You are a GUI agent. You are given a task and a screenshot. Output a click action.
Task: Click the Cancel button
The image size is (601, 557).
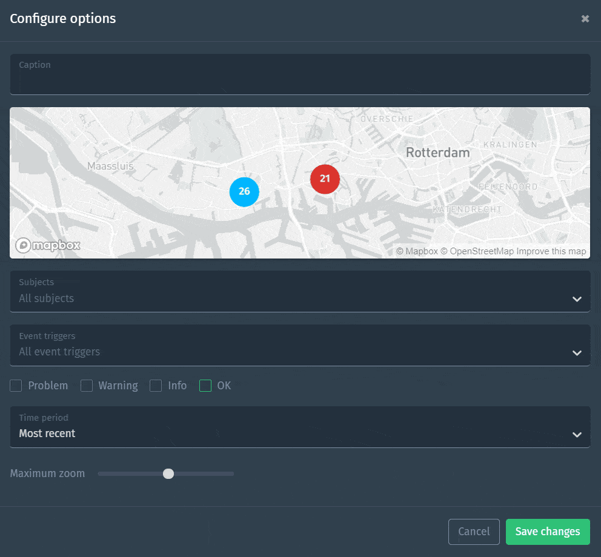click(x=474, y=532)
